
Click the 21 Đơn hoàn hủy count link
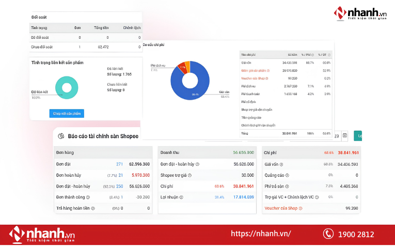point(121,175)
